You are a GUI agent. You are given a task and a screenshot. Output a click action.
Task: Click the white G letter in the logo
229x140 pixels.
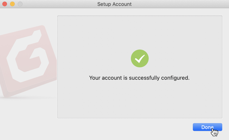point(28,56)
